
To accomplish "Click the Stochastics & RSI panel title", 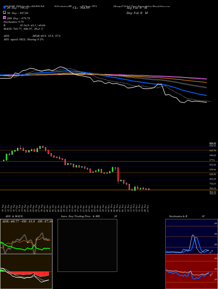I will [187, 216].
